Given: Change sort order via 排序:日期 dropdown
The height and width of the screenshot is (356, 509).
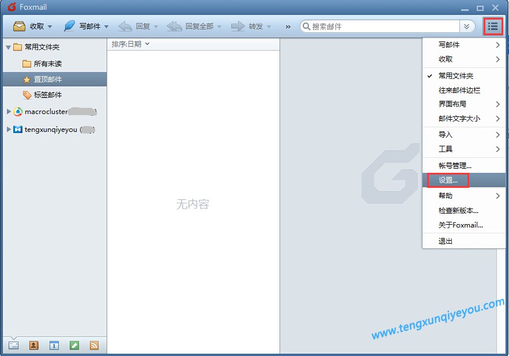Looking at the screenshot, I should point(130,44).
